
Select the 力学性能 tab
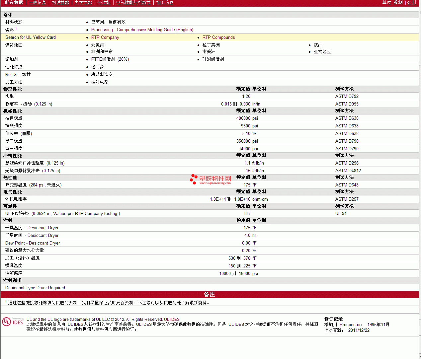pos(83,3)
